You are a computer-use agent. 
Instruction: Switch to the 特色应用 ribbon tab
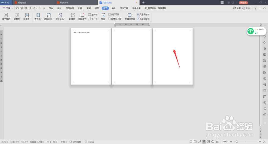click(x=136, y=8)
